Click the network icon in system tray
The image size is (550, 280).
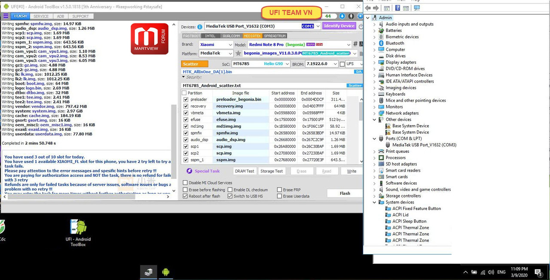coord(483,272)
